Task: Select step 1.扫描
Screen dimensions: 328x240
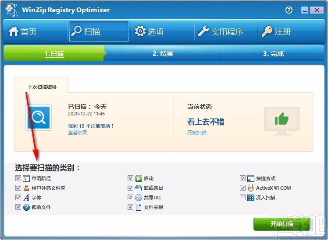Action: (x=54, y=54)
